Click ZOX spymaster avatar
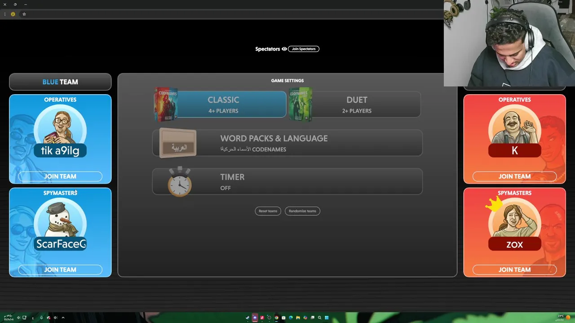 (x=514, y=221)
